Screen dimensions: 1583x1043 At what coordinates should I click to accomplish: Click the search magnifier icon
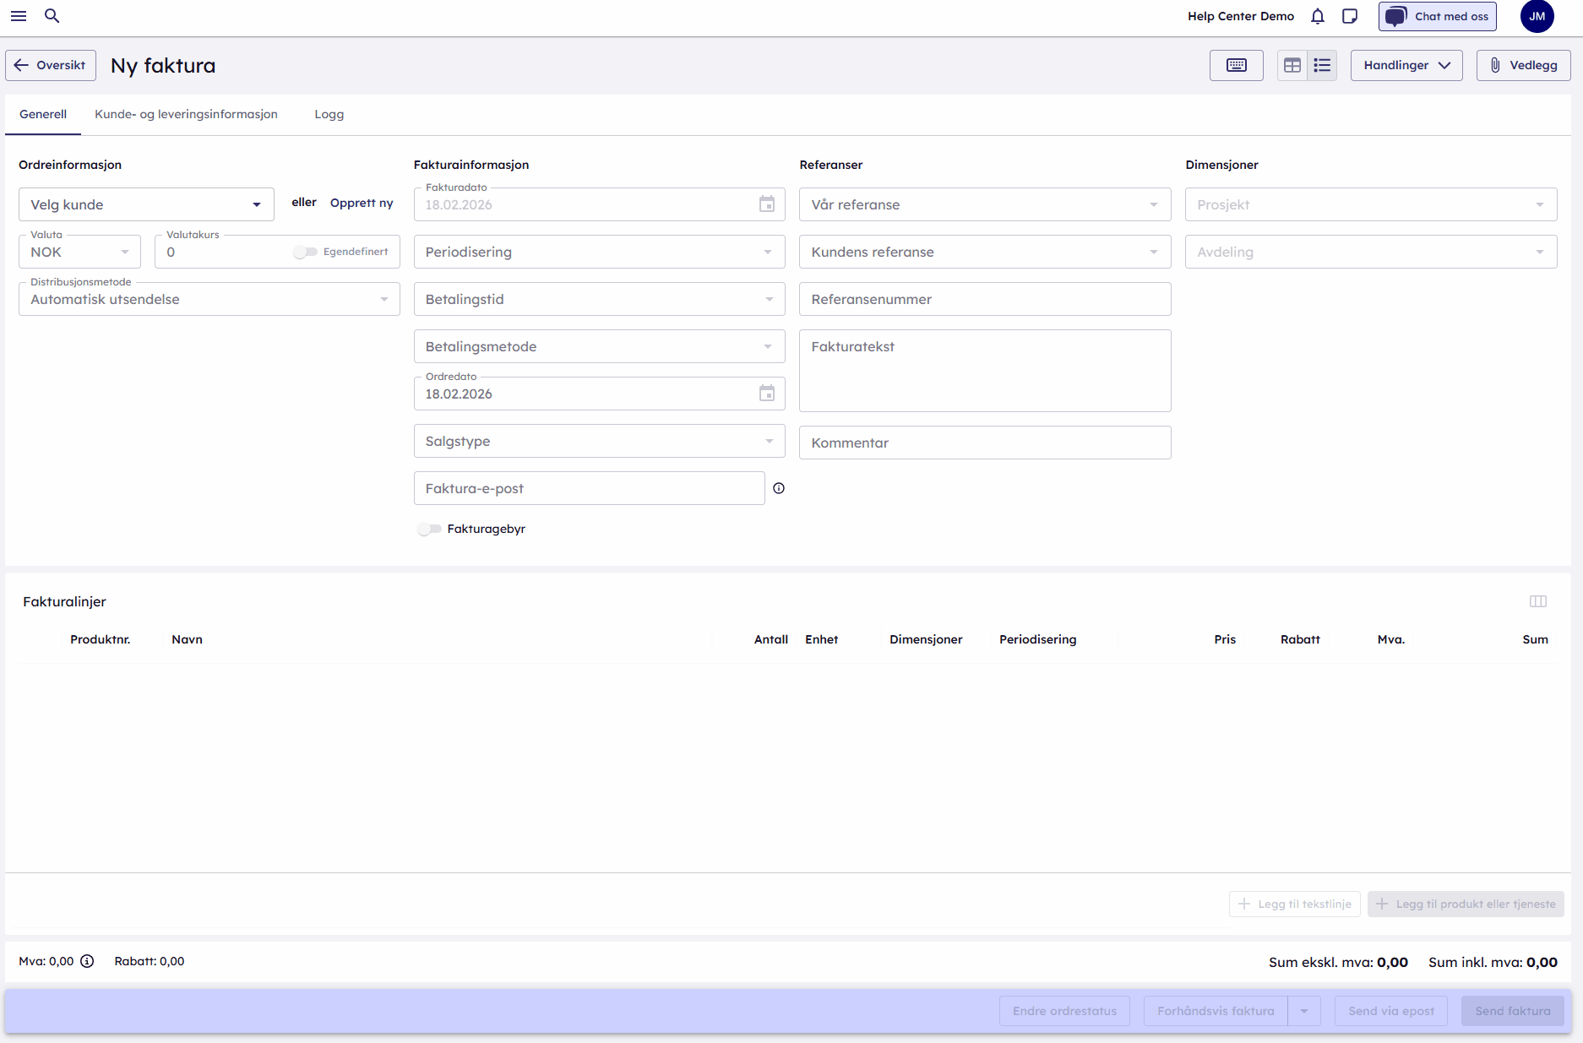point(52,16)
